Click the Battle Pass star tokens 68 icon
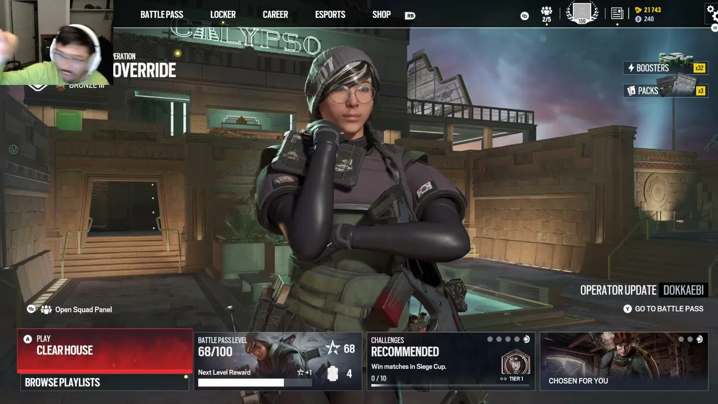718x404 pixels. click(333, 348)
